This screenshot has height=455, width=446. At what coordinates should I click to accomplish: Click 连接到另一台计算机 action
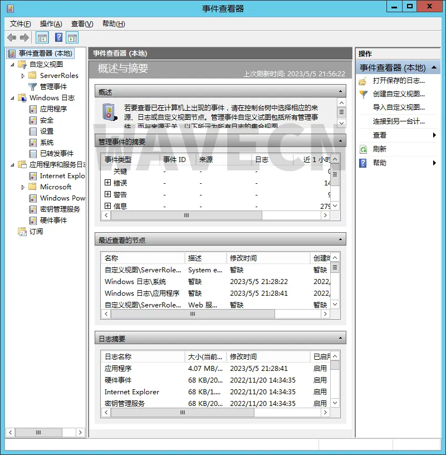pos(399,121)
